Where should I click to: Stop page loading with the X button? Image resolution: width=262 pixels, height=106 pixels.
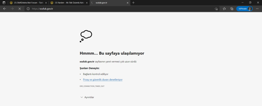coord(20,9)
